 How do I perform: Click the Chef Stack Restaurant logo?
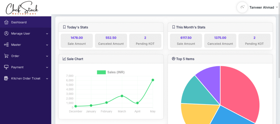point(22,8)
